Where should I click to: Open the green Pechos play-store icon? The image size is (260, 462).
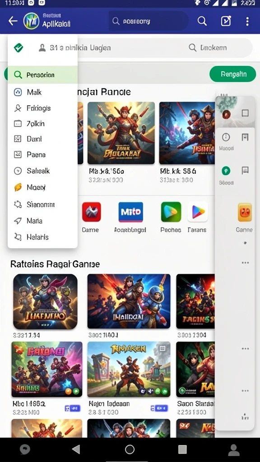pos(171,212)
